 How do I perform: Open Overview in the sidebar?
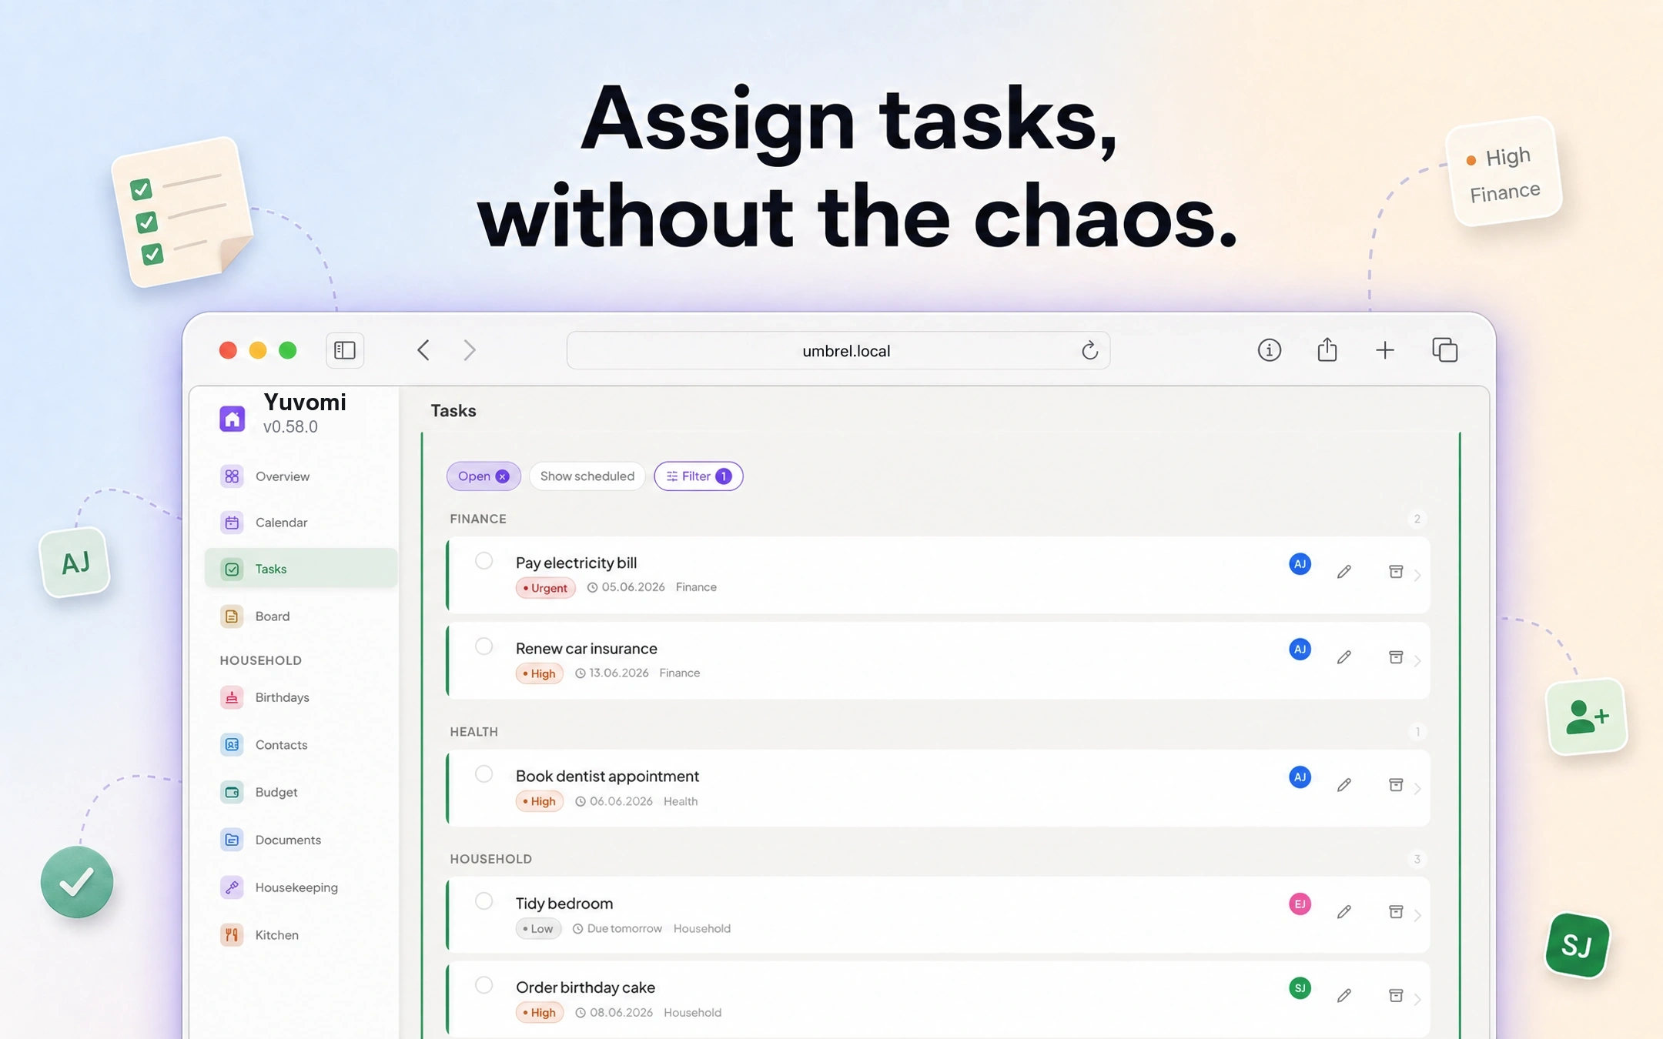[x=301, y=476]
